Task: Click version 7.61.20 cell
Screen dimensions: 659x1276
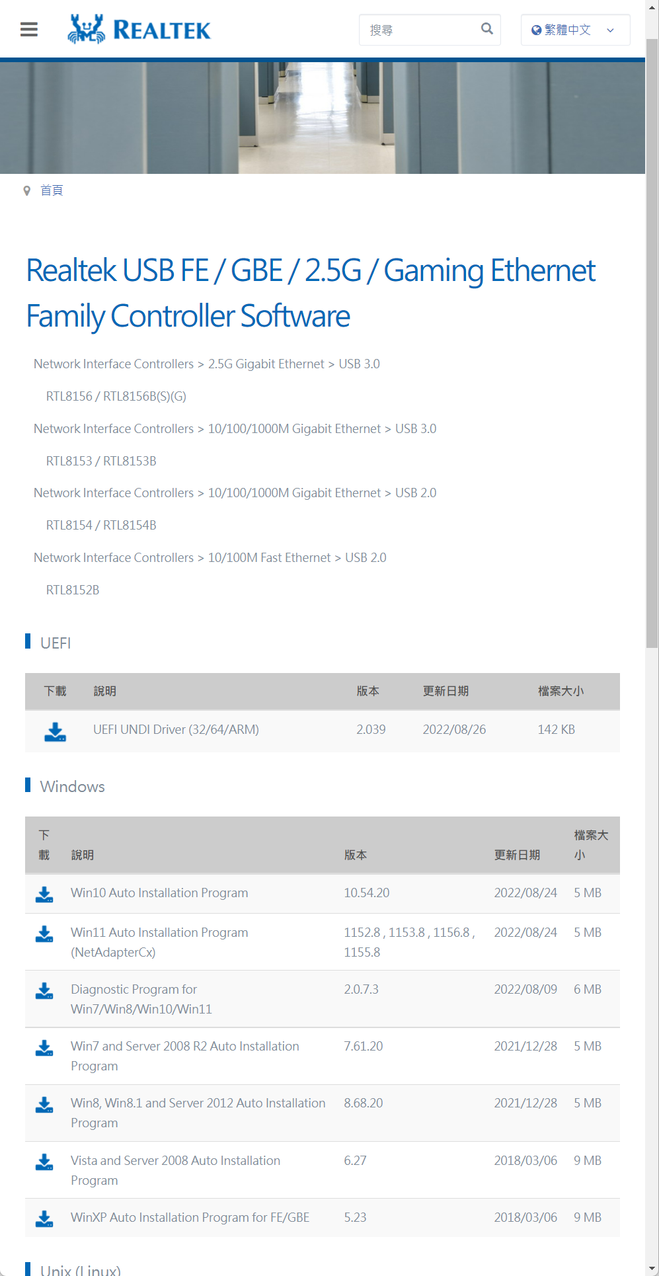Action: point(364,1046)
